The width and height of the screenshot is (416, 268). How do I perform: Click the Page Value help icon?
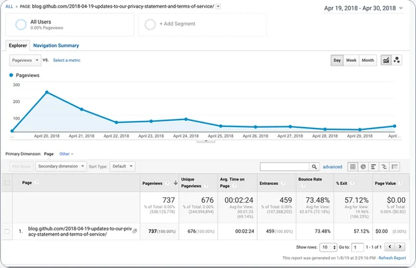(x=400, y=183)
